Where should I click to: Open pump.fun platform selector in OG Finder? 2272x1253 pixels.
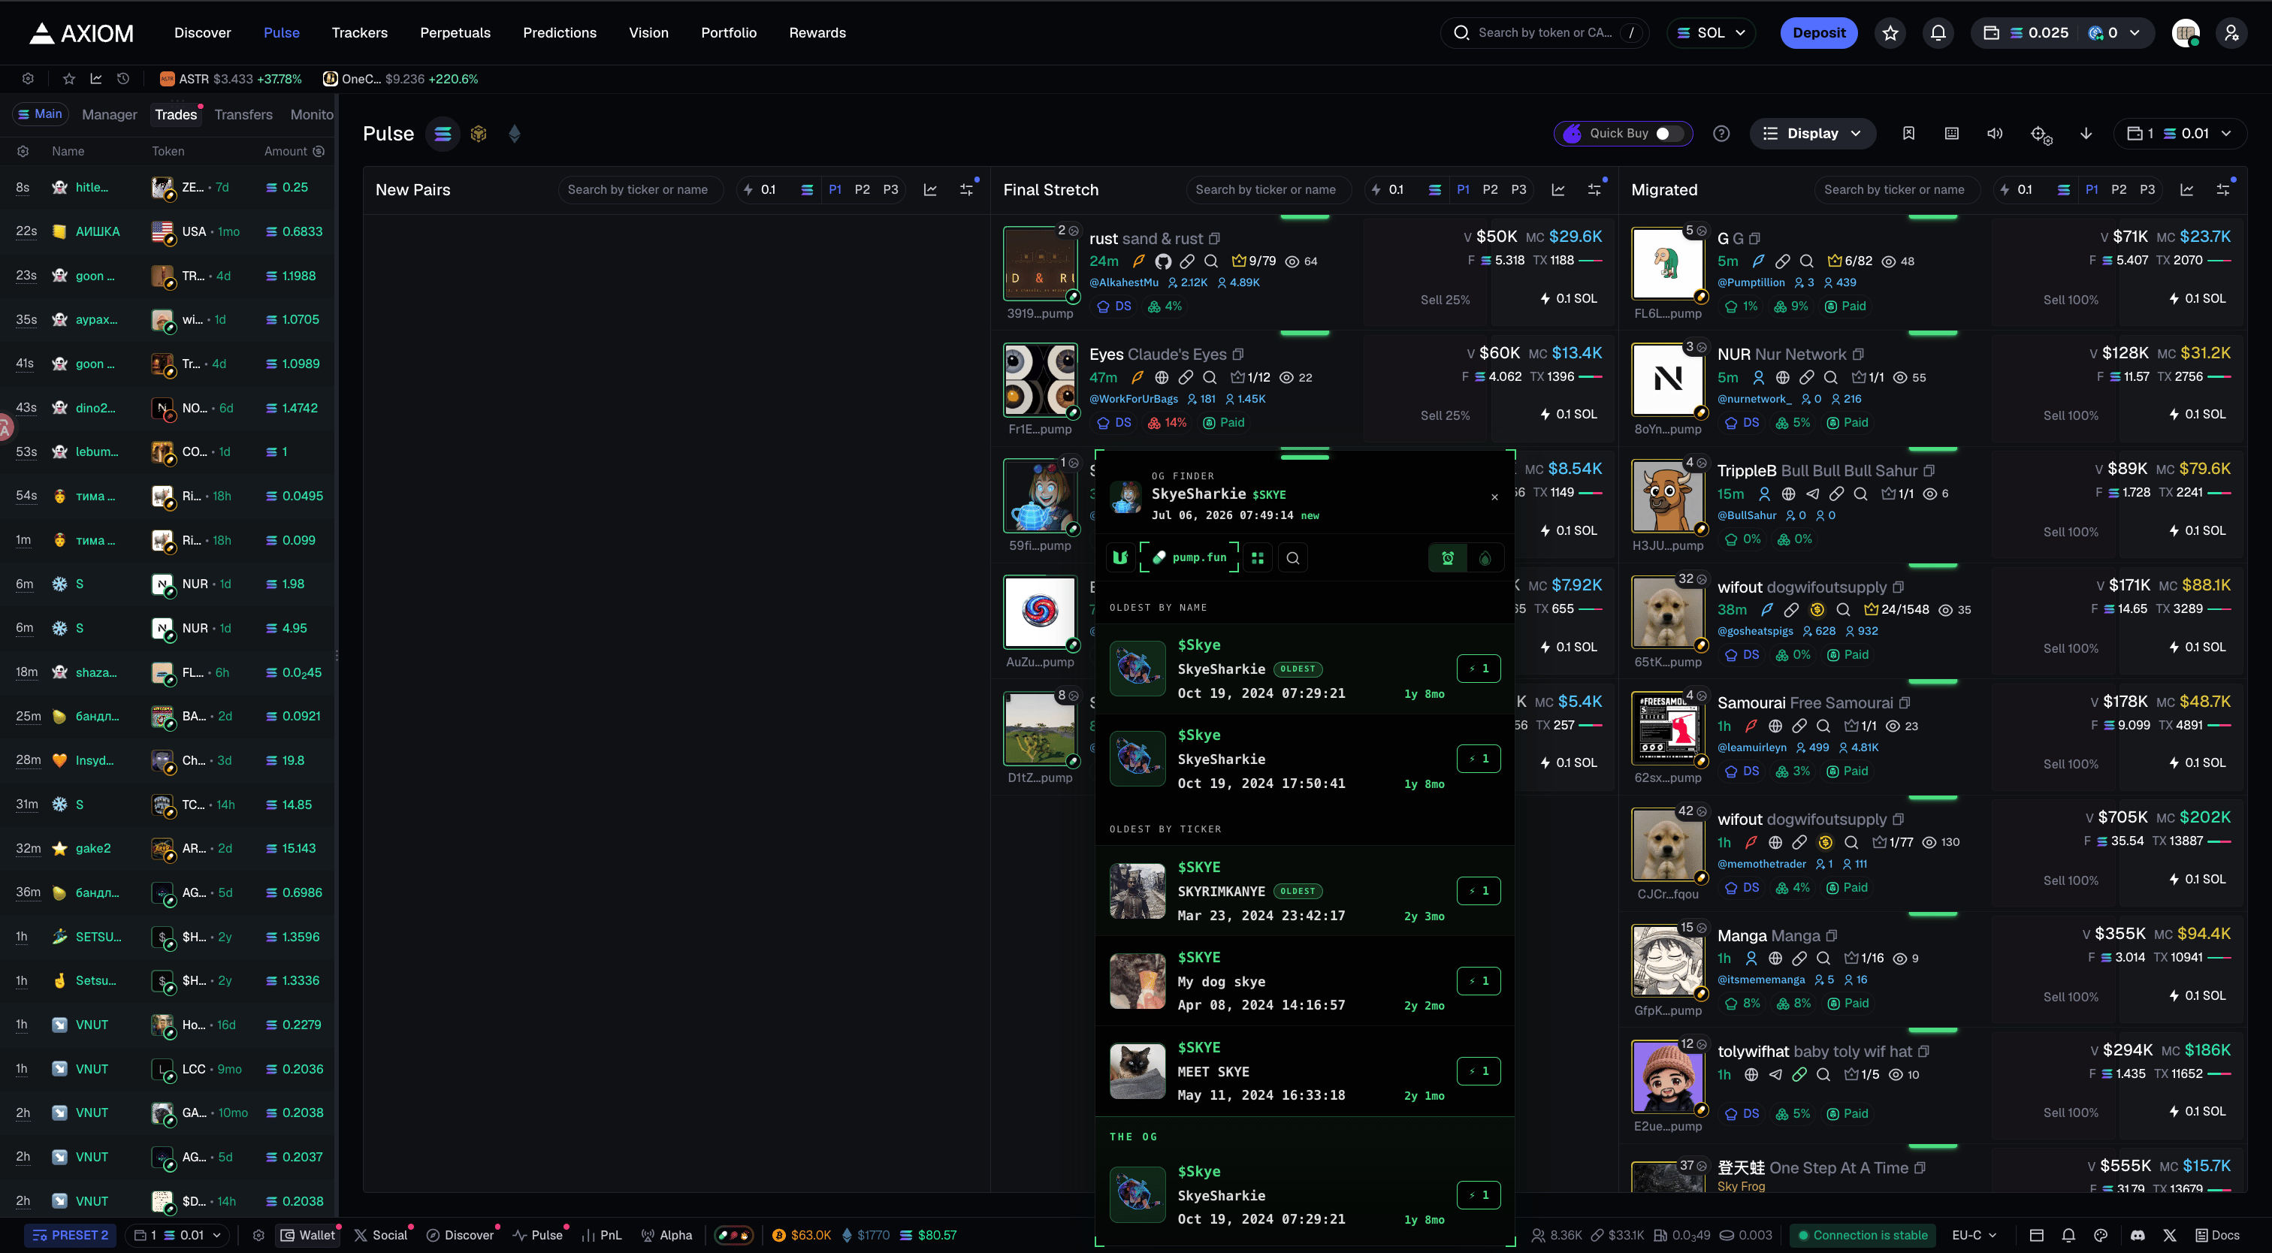click(1189, 557)
